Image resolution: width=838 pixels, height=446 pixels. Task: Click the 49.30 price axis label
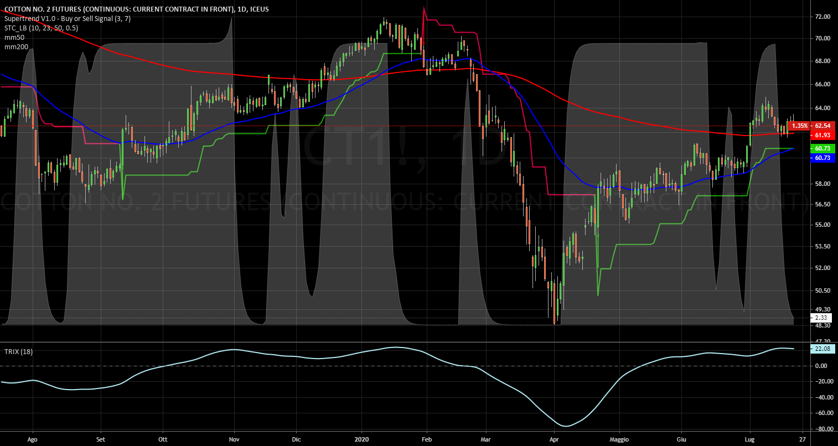pos(823,309)
